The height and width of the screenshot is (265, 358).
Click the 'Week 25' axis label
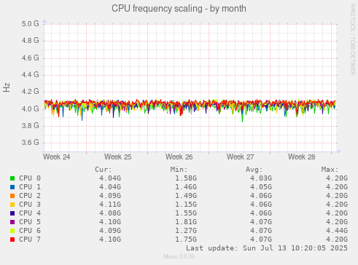coord(118,157)
